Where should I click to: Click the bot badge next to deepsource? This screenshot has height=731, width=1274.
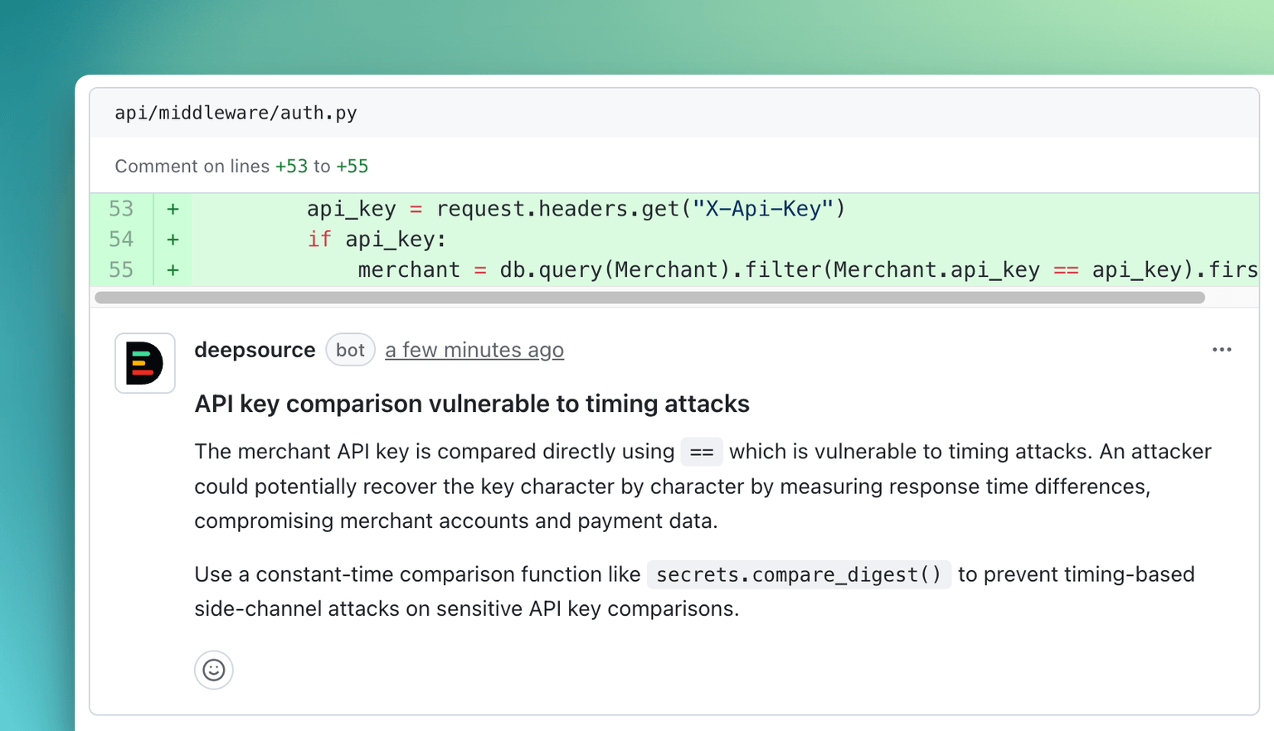coord(350,350)
